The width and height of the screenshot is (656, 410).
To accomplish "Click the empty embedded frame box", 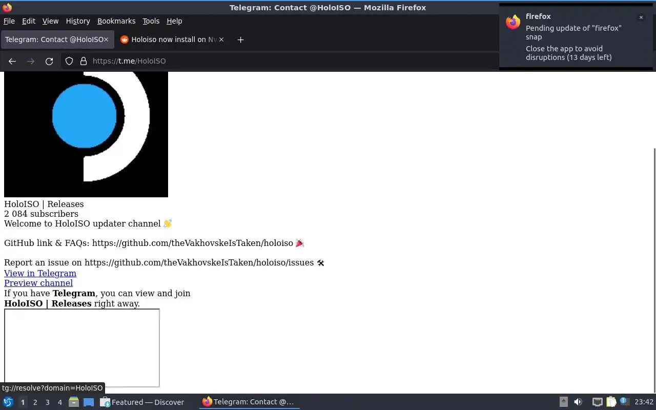I will coord(82,348).
